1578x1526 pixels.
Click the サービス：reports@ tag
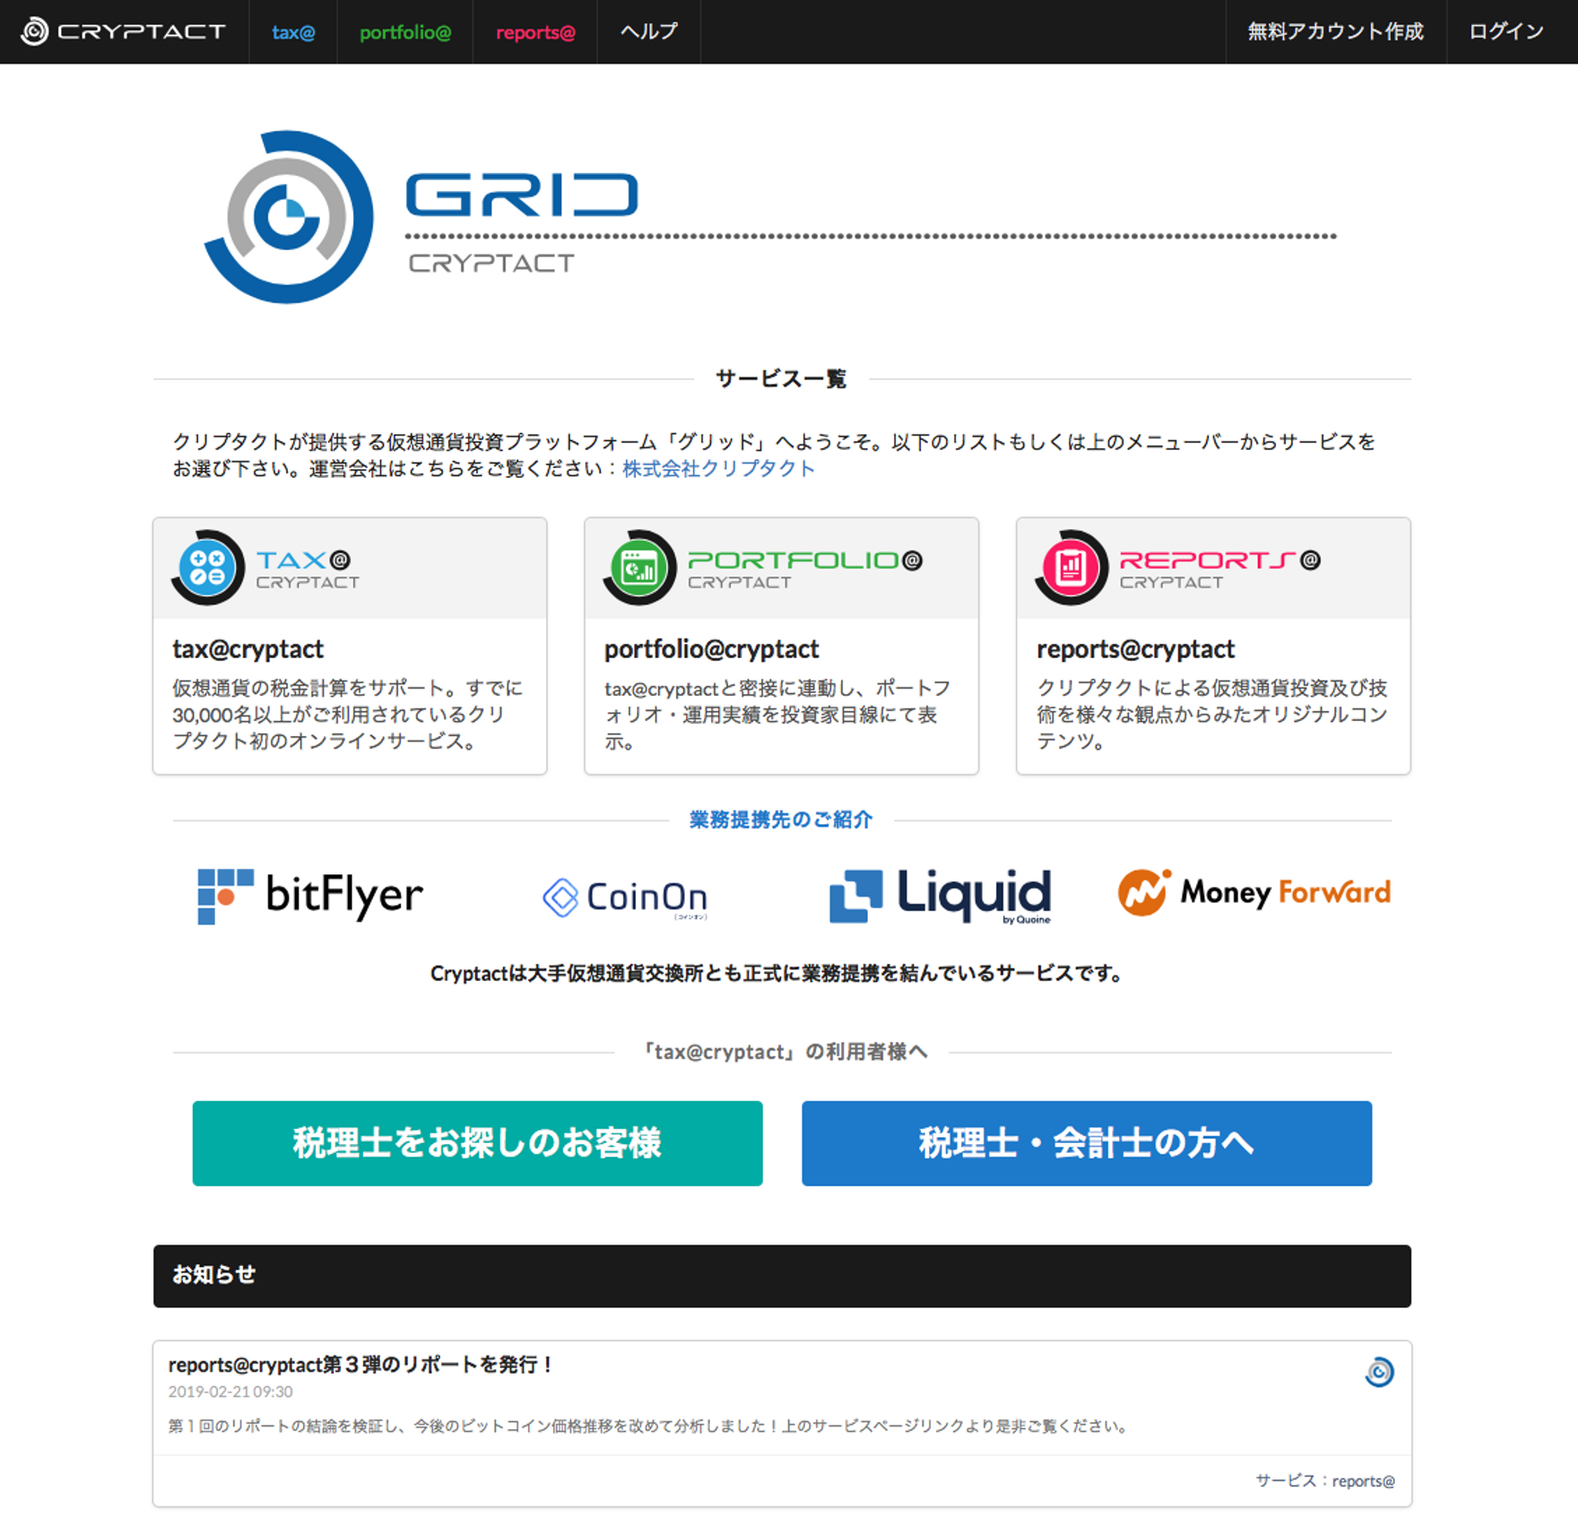coord(1325,1481)
